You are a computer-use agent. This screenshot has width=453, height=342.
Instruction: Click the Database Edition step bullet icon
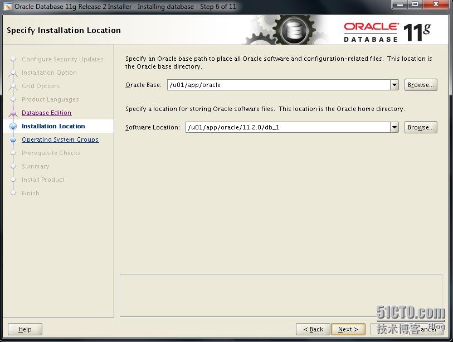pos(13,113)
